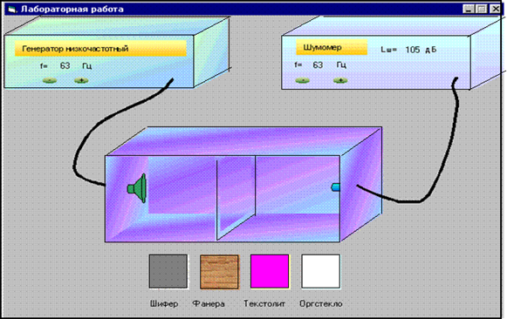Click the cyan microphone sensor in the chamber
Viewport: 507px width, 319px height.
[336, 187]
